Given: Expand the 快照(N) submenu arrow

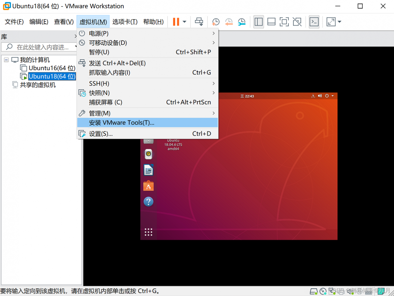Looking at the screenshot, I should 214,93.
